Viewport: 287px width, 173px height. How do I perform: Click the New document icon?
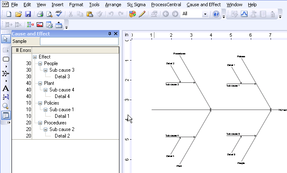point(9,14)
